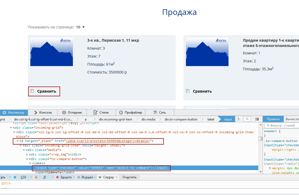This screenshot has height=195, width=299.
Task: Click the markup panel scroll-up arrow
Action: coord(260,124)
